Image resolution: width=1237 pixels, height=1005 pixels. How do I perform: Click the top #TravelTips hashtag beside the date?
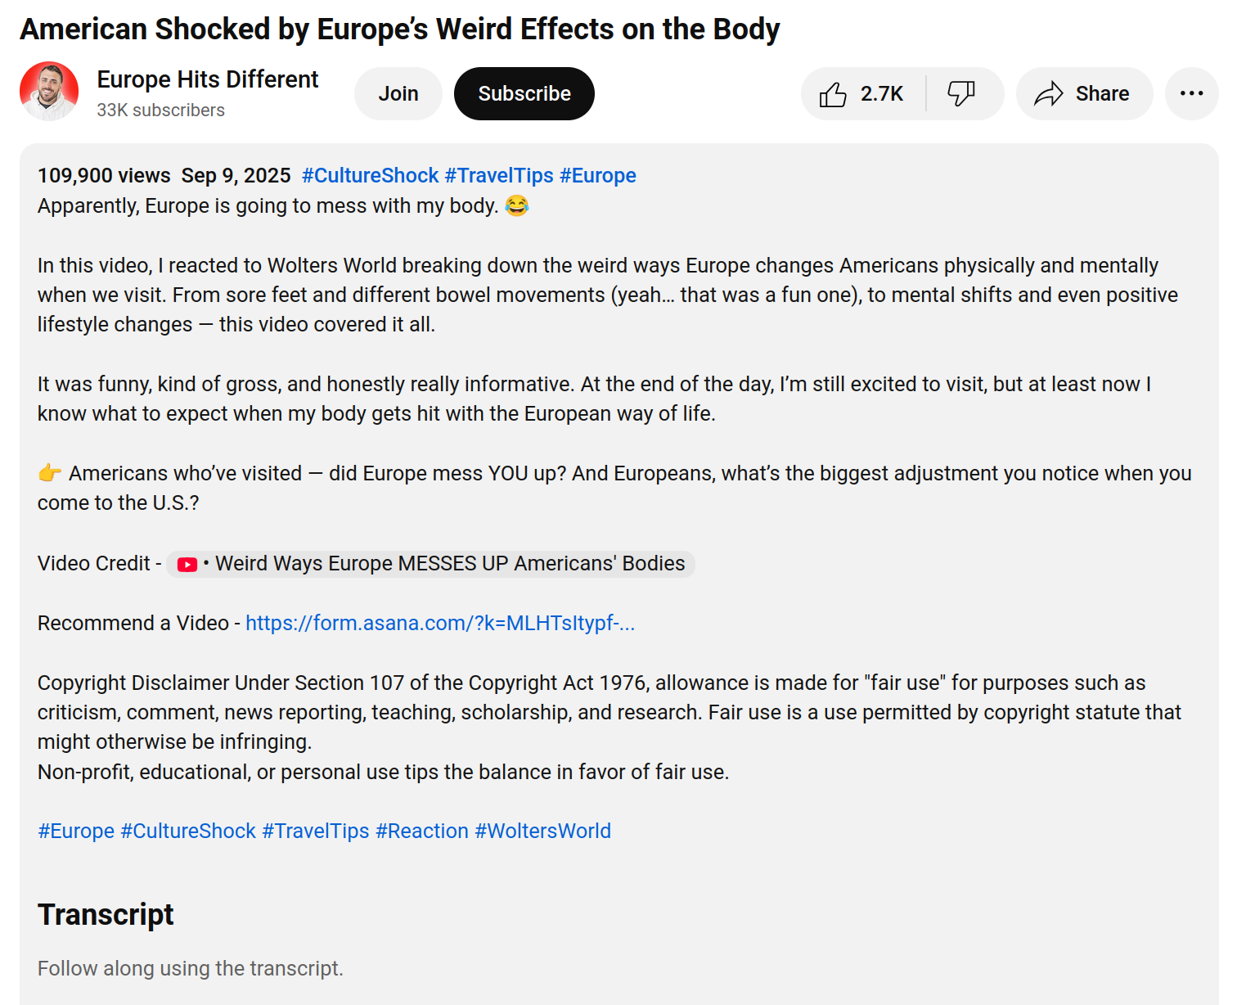pyautogui.click(x=499, y=175)
